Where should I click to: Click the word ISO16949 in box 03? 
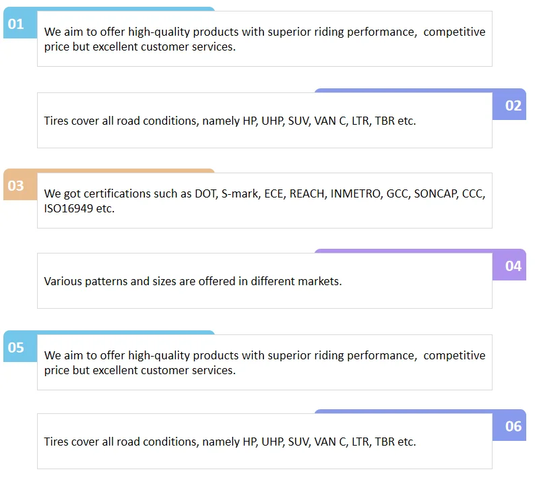(x=68, y=208)
